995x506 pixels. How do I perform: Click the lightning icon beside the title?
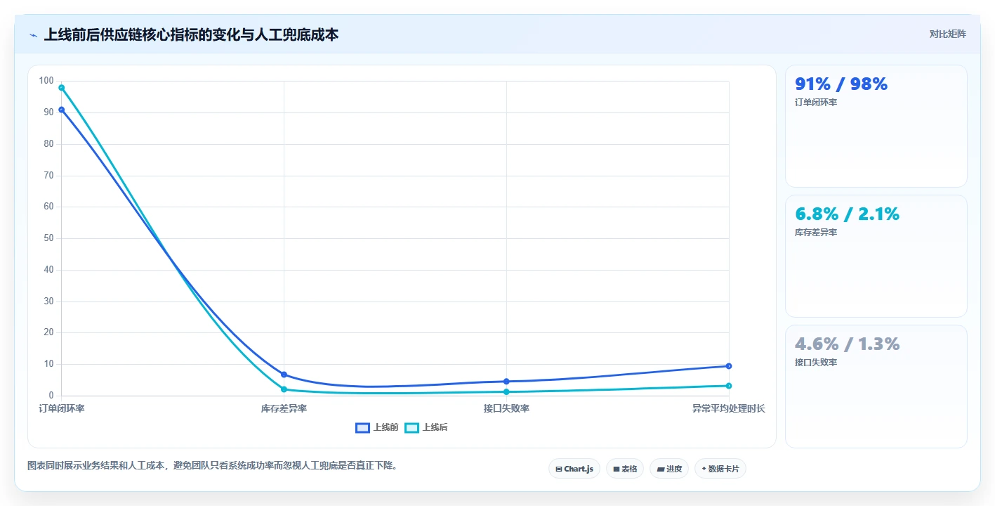click(x=34, y=35)
